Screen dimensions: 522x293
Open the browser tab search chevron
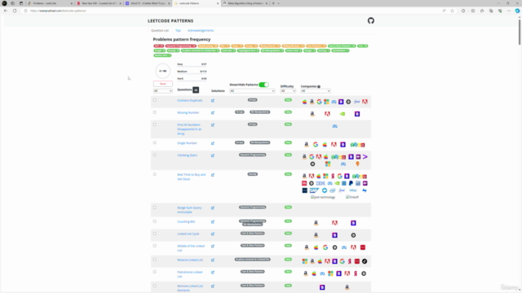click(x=279, y=3)
